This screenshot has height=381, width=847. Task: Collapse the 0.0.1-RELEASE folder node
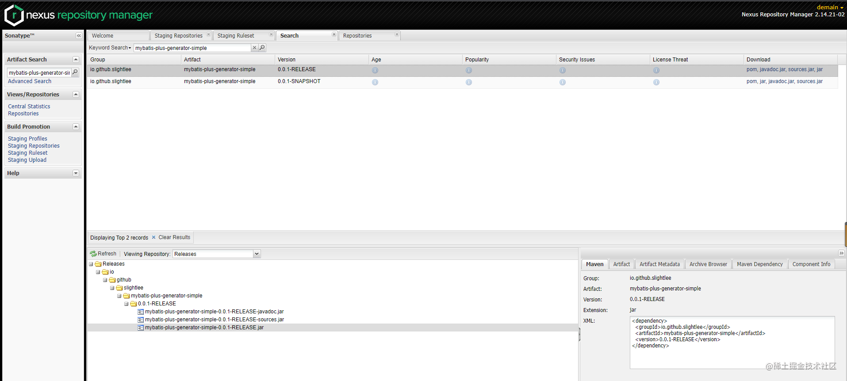pyautogui.click(x=126, y=304)
